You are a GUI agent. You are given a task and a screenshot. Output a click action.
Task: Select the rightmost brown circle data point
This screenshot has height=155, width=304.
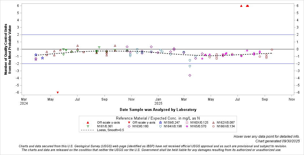click(272, 50)
